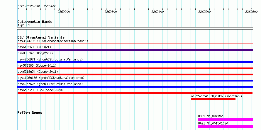Click the RefSeq Genes track heading
261x130 pixels.
click(30, 112)
